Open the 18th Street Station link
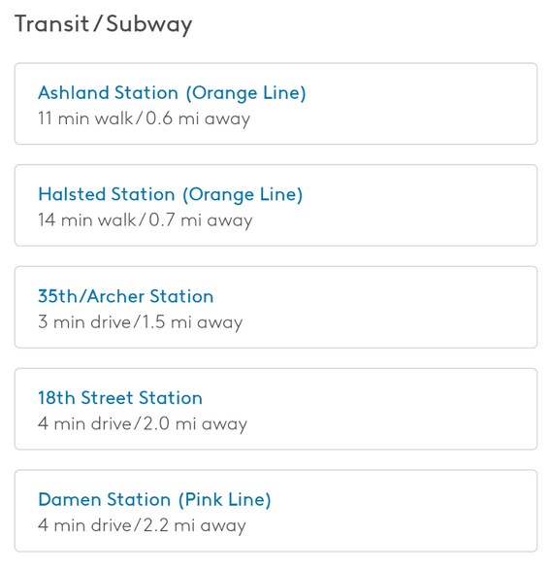Image resolution: width=551 pixels, height=571 pixels. (120, 398)
